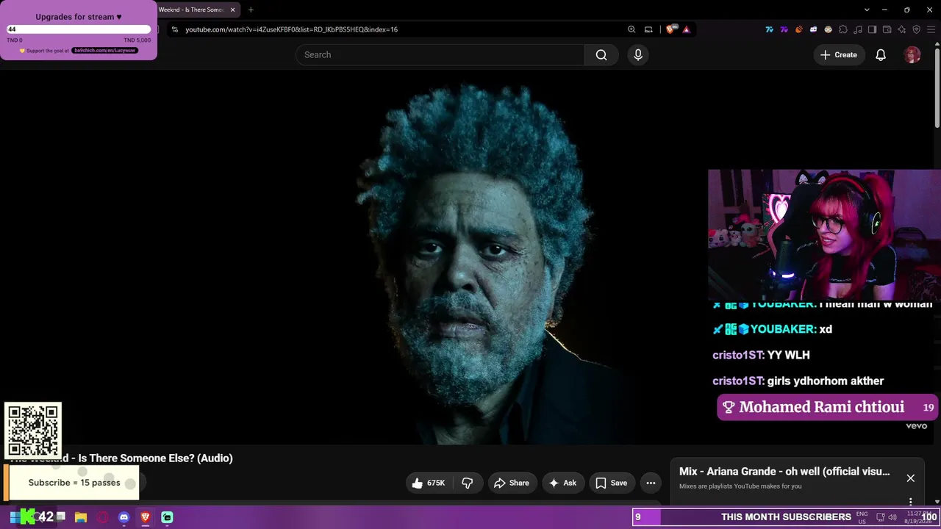Open Opera GX from the taskbar
Viewport: 941px width, 529px height.
tap(102, 517)
